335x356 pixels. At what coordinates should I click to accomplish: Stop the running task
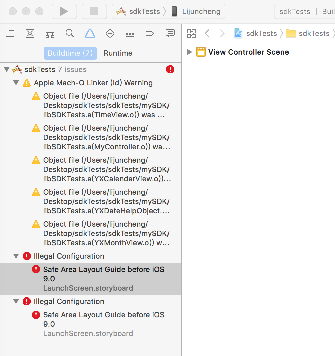pyautogui.click(x=94, y=11)
